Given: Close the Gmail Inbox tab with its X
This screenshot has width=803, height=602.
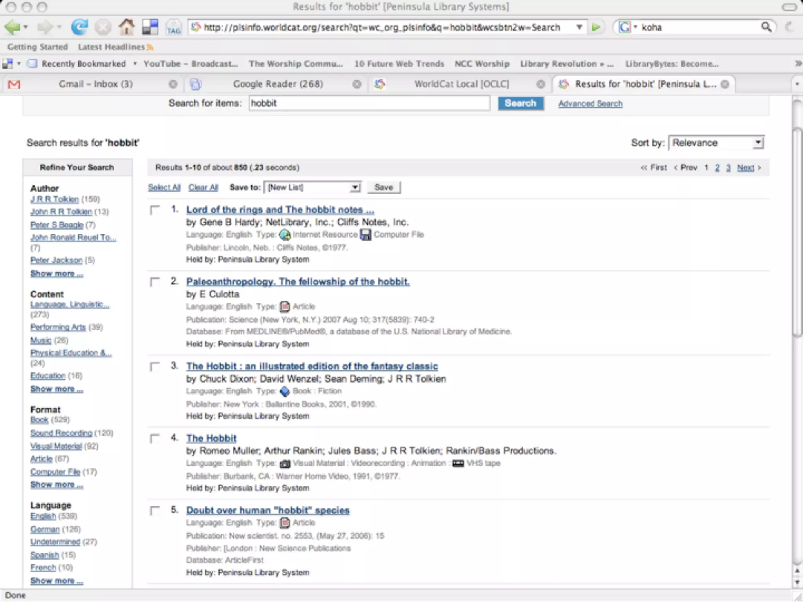Looking at the screenshot, I should [x=173, y=84].
